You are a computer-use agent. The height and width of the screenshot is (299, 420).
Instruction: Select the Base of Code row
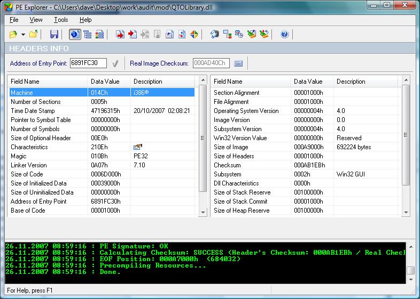tap(102, 211)
